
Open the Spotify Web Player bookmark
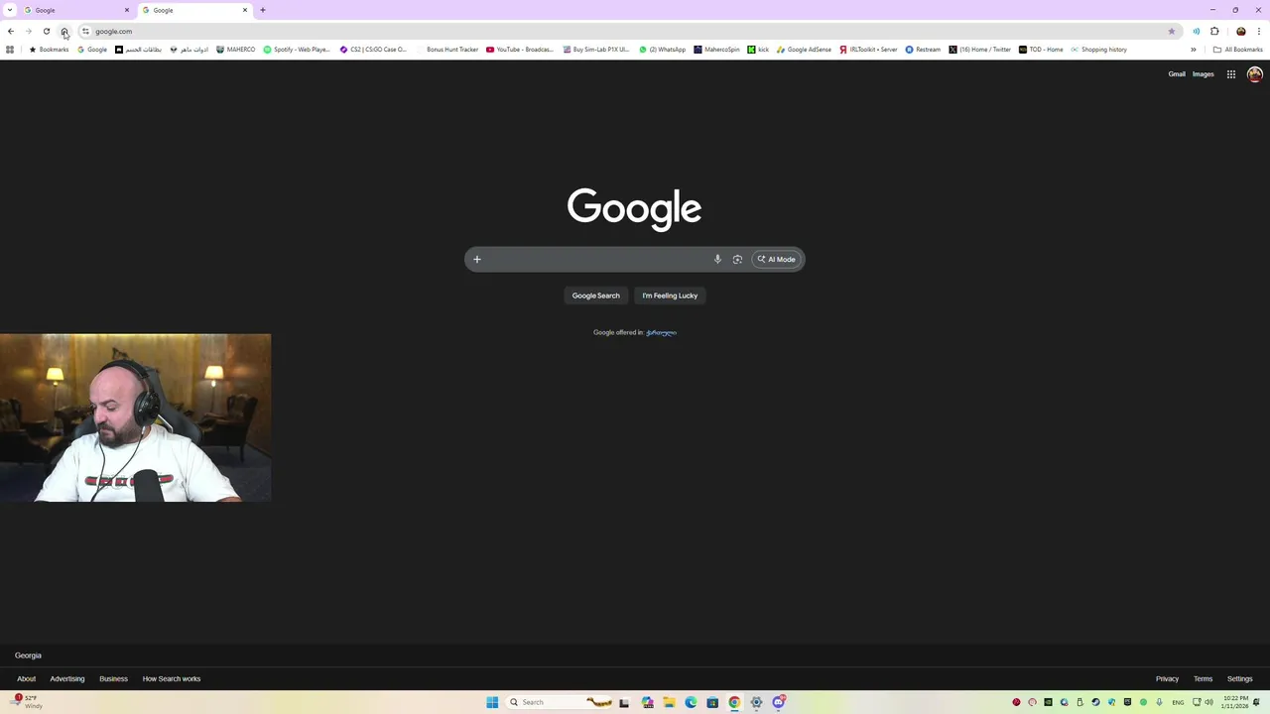coord(297,50)
